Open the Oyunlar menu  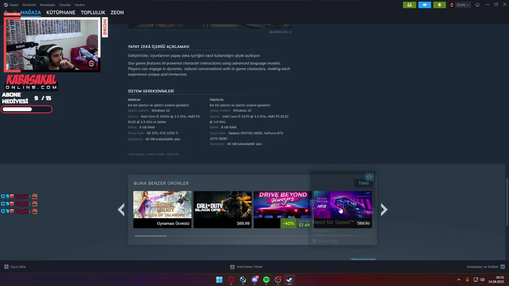click(65, 5)
